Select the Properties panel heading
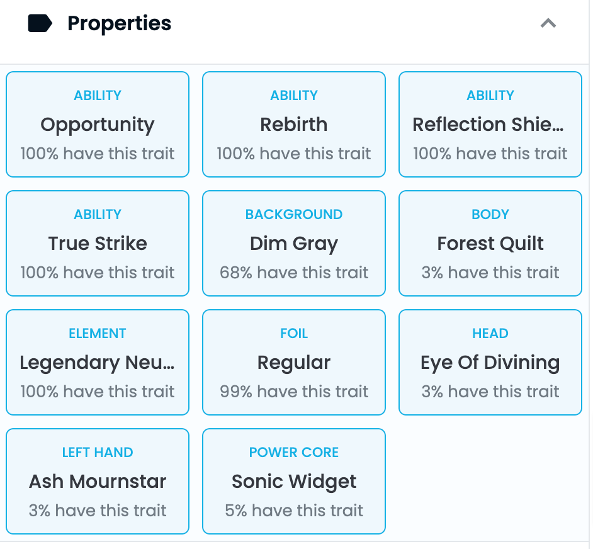 pyautogui.click(x=120, y=23)
